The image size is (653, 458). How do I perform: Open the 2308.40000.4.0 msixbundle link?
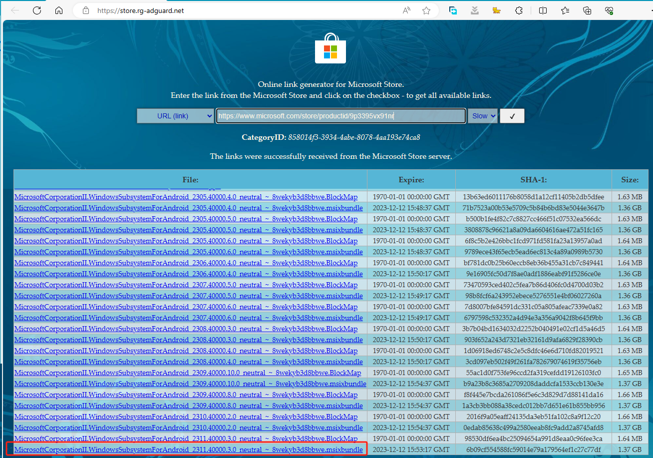pos(189,362)
